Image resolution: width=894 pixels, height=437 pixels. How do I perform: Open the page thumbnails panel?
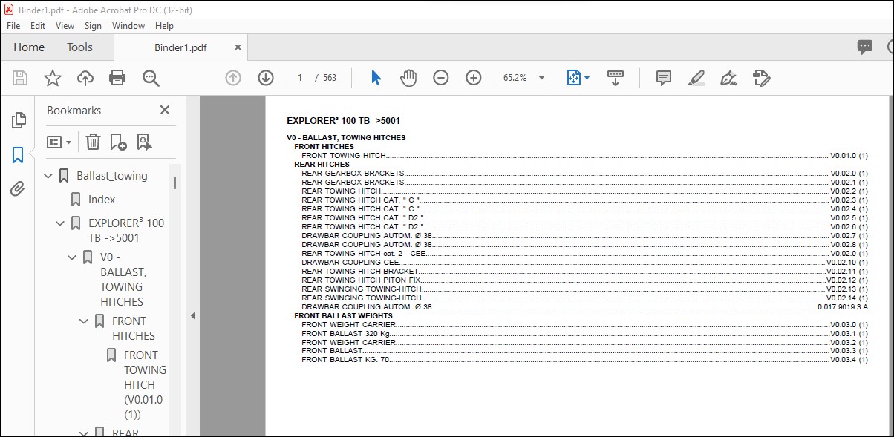[19, 120]
